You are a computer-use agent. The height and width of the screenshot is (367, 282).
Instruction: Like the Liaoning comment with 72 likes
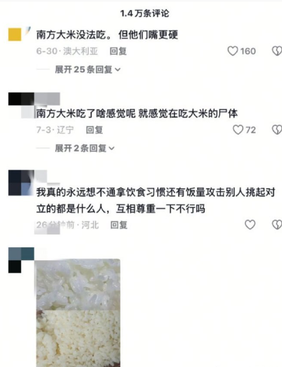click(x=238, y=129)
